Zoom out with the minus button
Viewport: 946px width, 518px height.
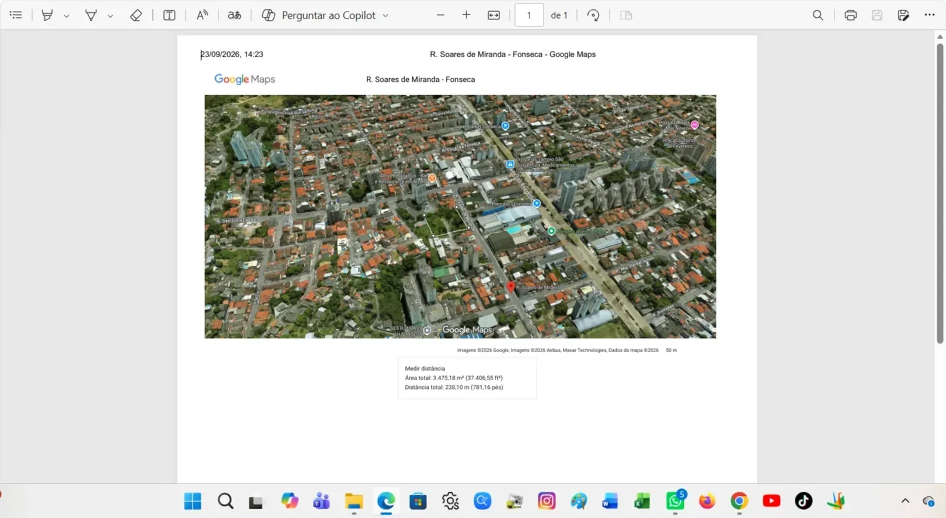click(441, 15)
